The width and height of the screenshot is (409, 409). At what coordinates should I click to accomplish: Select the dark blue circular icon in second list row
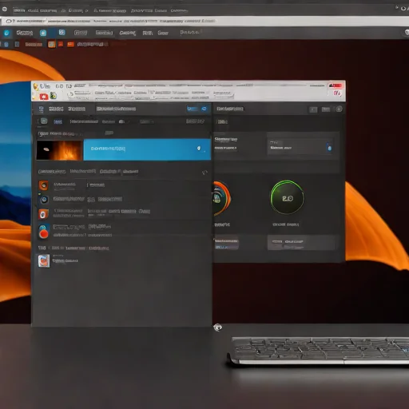coord(44,200)
